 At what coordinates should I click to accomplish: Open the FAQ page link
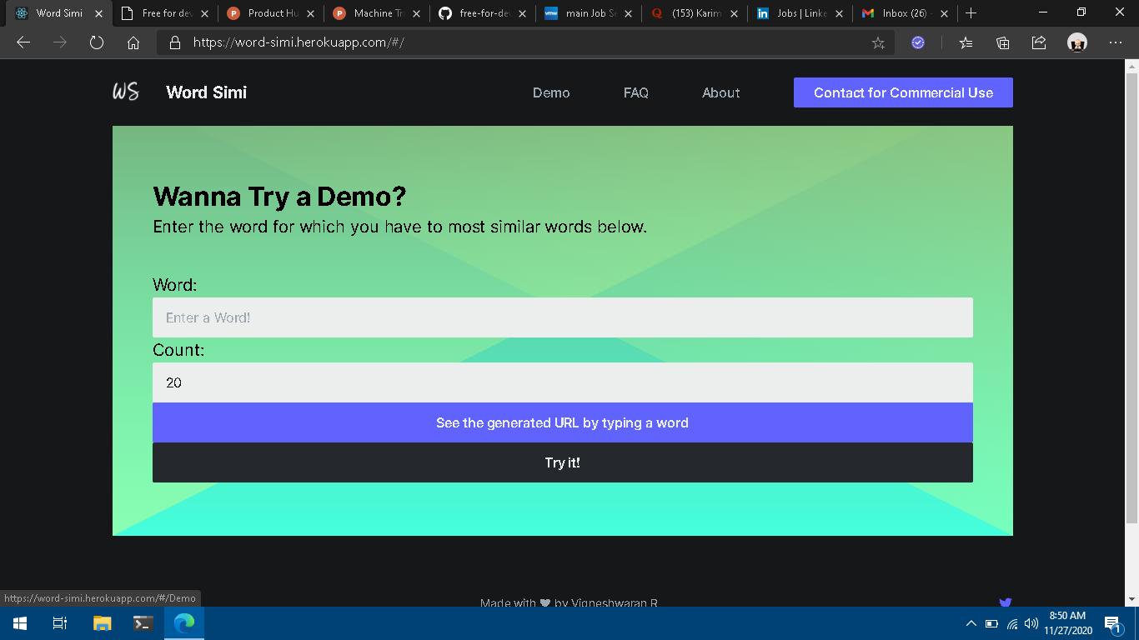click(x=636, y=92)
